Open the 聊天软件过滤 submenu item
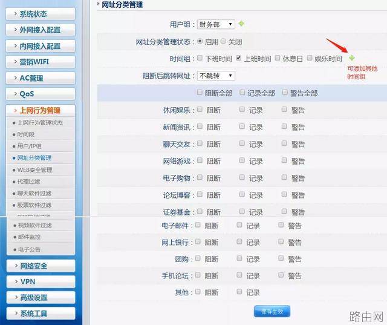Viewport: 387px width, 325px height. pos(34,193)
